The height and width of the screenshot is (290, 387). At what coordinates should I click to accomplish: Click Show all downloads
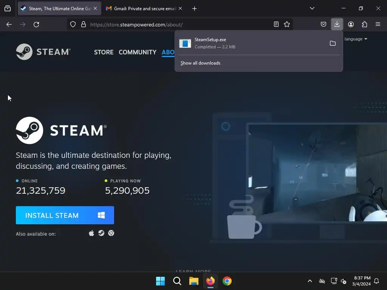(200, 63)
